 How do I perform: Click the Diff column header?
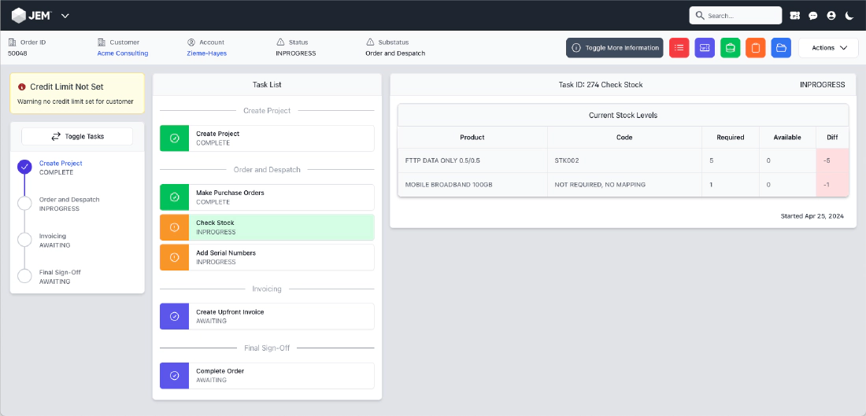[x=832, y=138]
